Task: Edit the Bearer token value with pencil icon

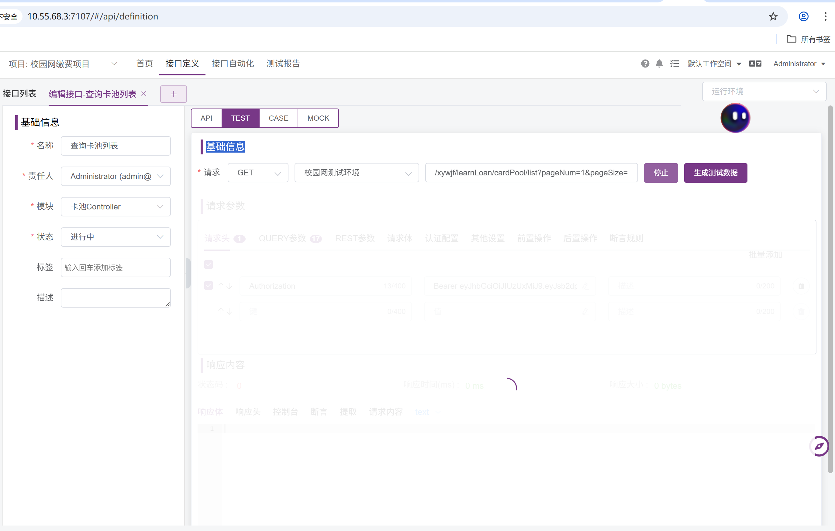Action: [x=585, y=286]
